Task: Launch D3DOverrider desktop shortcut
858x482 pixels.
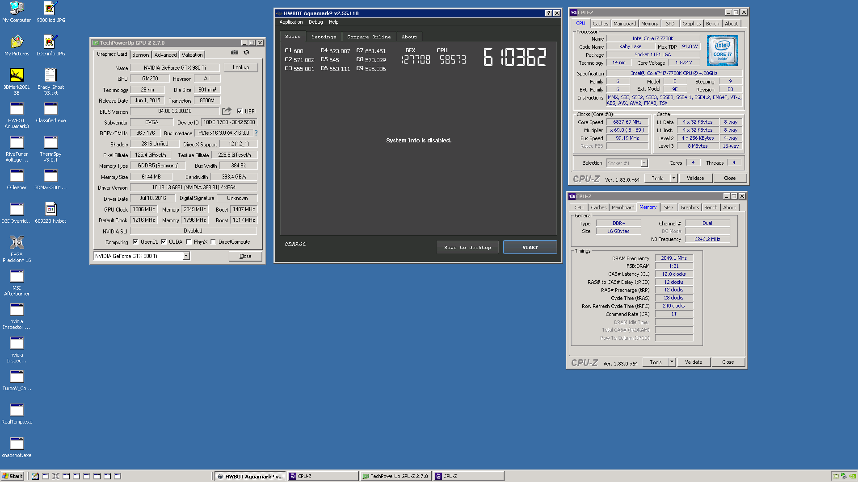Action: [x=17, y=213]
